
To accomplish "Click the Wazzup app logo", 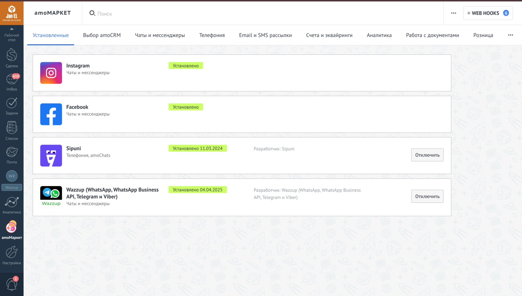I will click(51, 196).
